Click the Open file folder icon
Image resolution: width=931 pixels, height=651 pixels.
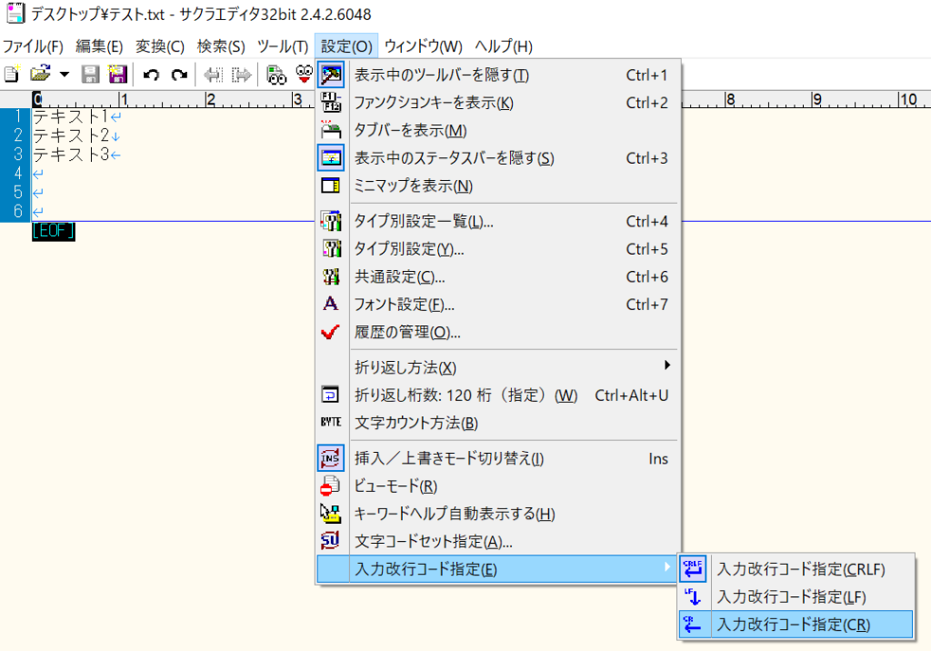(x=39, y=75)
